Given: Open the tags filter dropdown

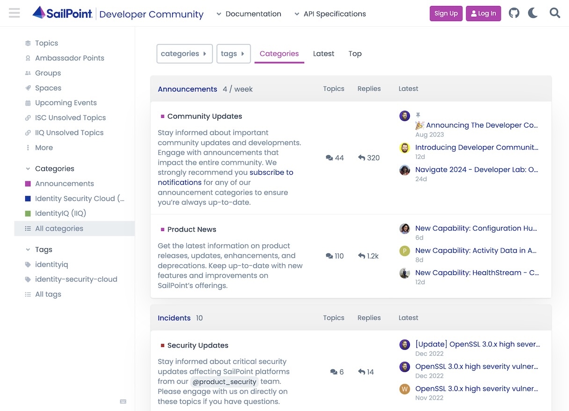Looking at the screenshot, I should click(233, 54).
